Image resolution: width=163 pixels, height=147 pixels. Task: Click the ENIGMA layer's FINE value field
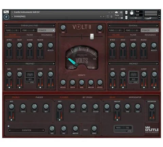point(132,30)
